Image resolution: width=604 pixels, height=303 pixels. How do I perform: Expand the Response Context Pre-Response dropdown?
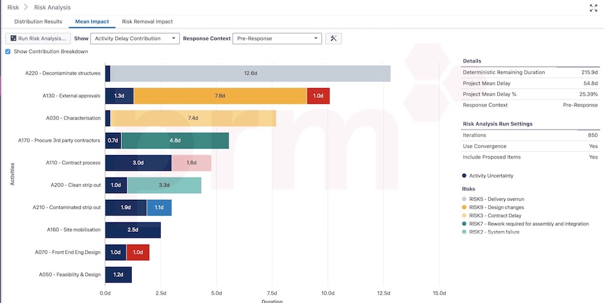277,38
